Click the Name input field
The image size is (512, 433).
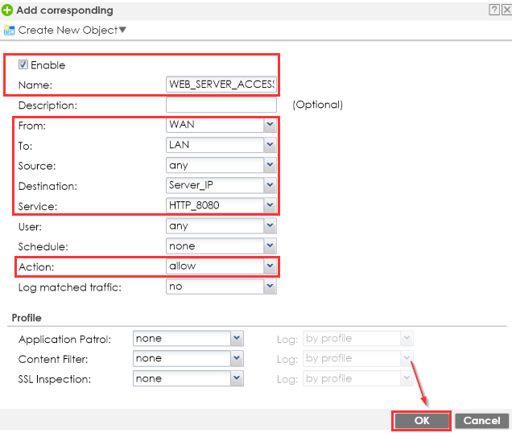[221, 85]
